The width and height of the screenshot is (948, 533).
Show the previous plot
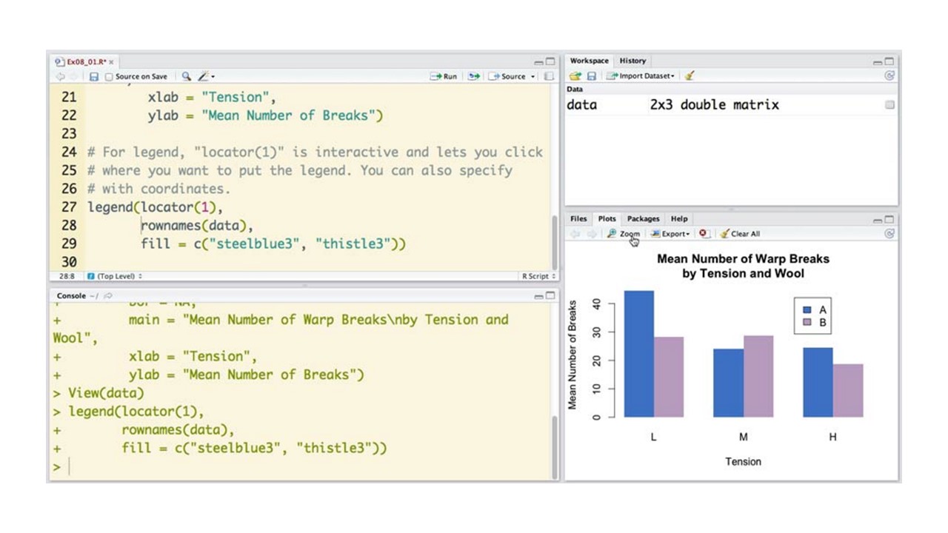[575, 234]
